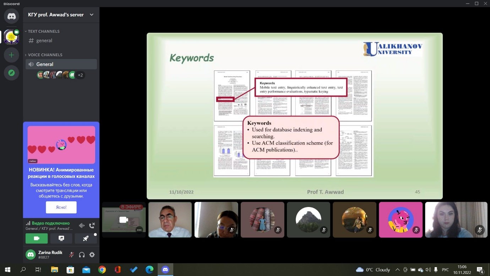Image resolution: width=490 pixels, height=276 pixels.
Task: Open user settings gear
Action: pos(92,255)
